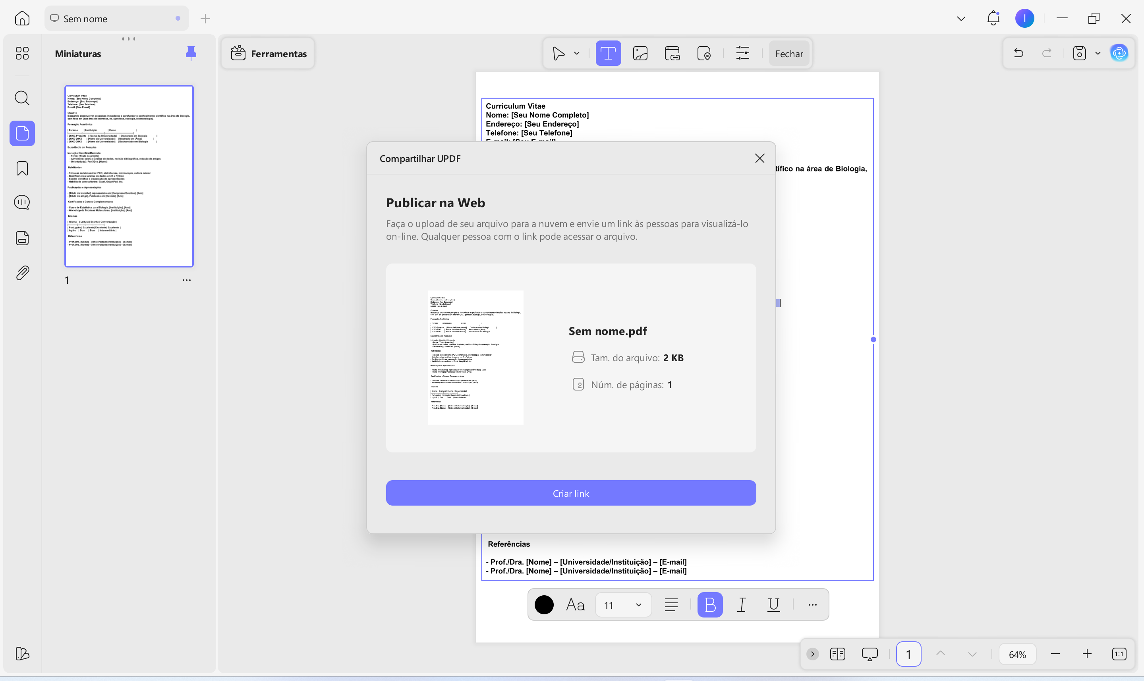
Task: Click the Criar link button
Action: 570,493
